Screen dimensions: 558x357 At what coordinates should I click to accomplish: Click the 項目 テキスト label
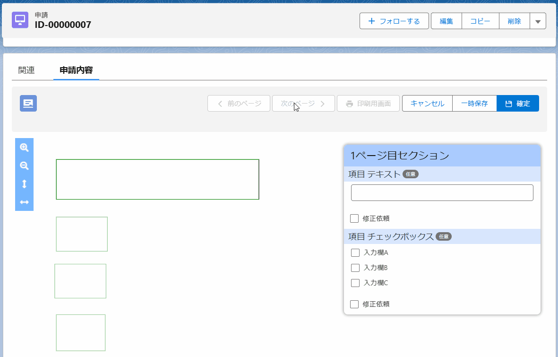(374, 174)
